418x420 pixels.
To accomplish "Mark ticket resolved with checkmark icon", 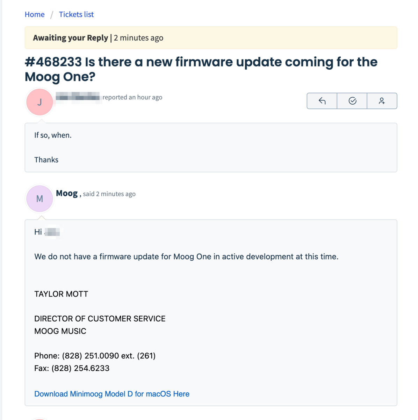I will [x=352, y=101].
